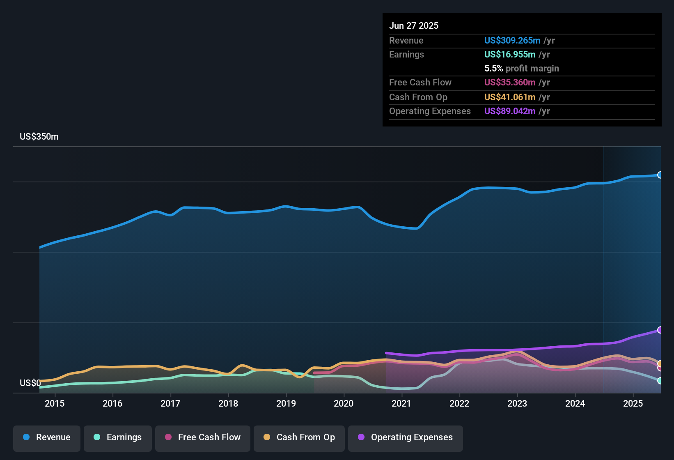Click the US$89.042m operating expenses value

[x=510, y=111]
